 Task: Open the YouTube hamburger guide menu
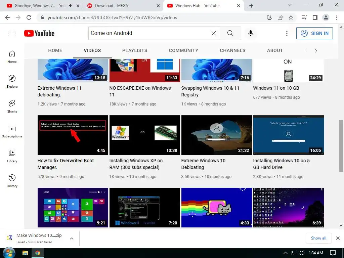(12, 33)
